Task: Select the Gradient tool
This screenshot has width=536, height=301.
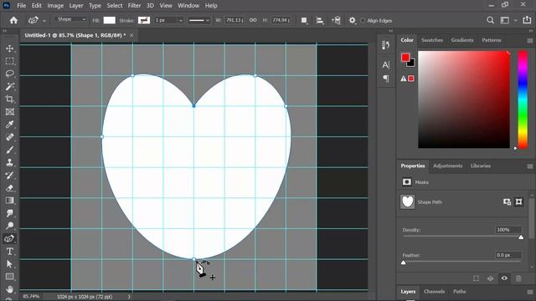Action: click(x=9, y=201)
